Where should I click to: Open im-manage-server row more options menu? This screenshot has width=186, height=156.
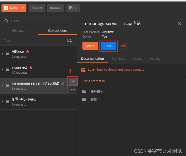pyautogui.click(x=73, y=90)
